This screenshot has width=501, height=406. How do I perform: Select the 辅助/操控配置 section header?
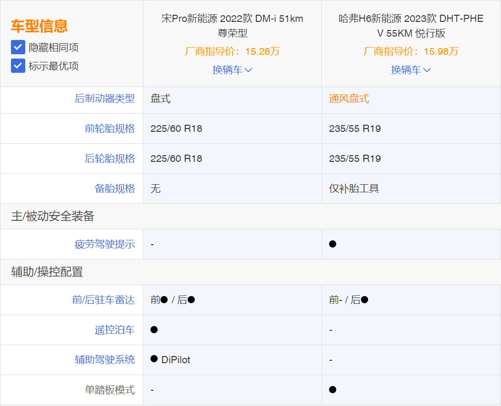pos(47,272)
